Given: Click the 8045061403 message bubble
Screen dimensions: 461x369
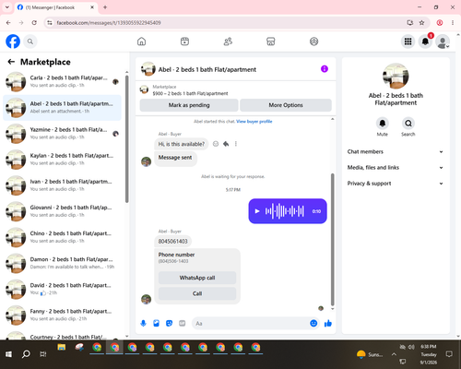Looking at the screenshot, I should pos(172,242).
